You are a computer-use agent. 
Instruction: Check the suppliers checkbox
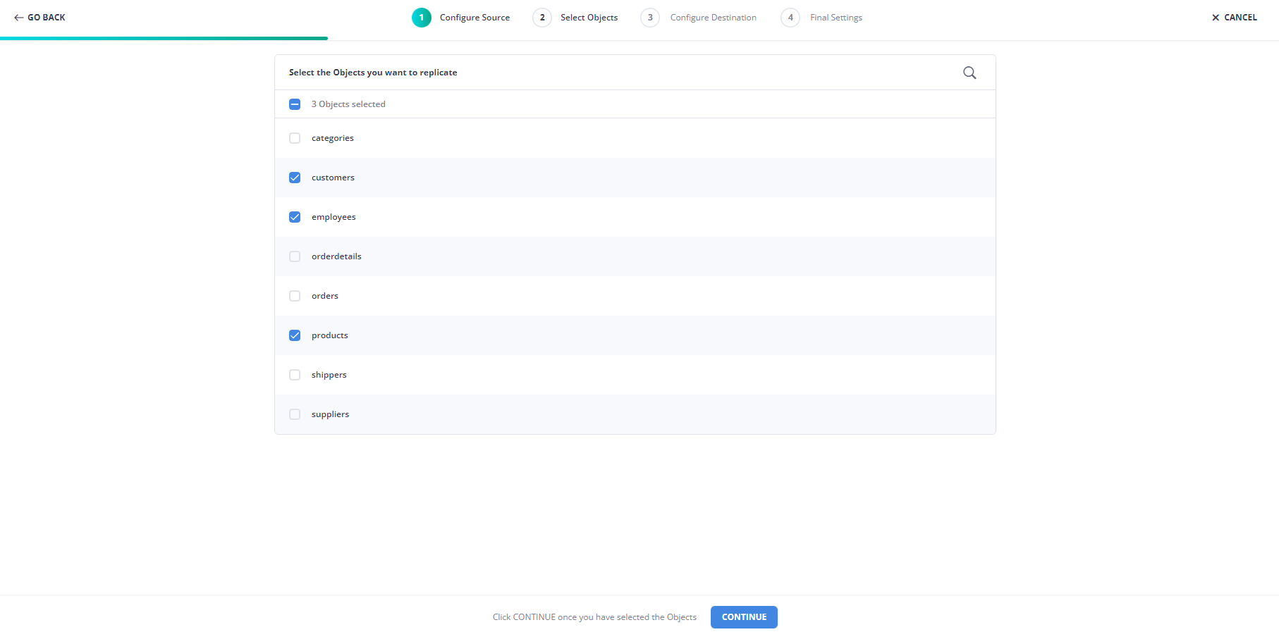click(295, 414)
